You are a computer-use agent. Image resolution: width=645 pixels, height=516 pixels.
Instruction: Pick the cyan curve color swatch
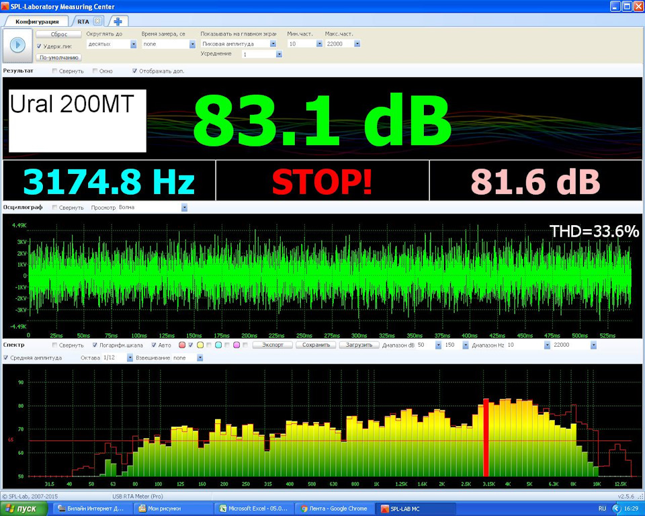click(x=218, y=345)
